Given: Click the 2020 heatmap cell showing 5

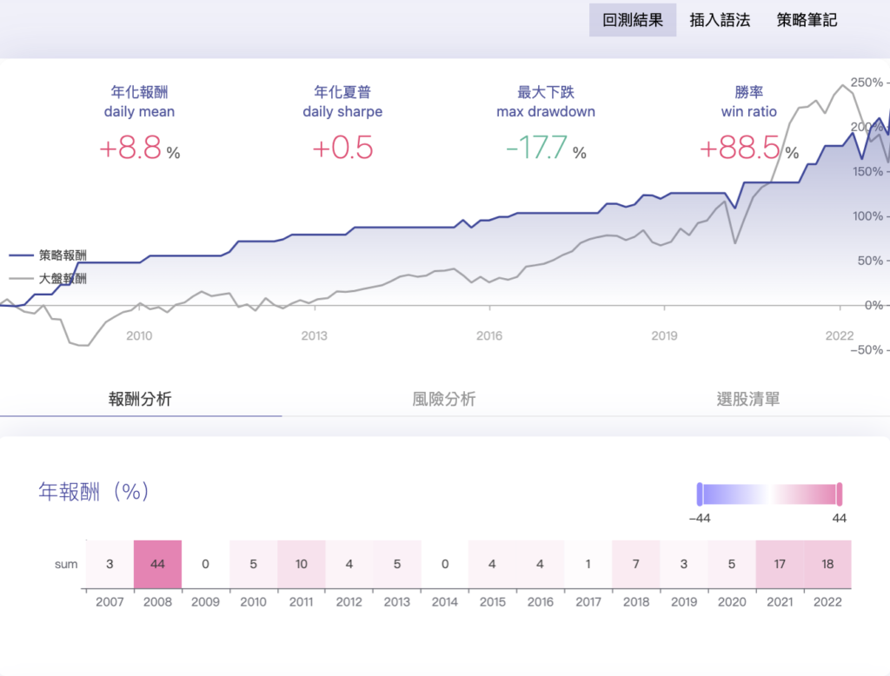Looking at the screenshot, I should 732,564.
